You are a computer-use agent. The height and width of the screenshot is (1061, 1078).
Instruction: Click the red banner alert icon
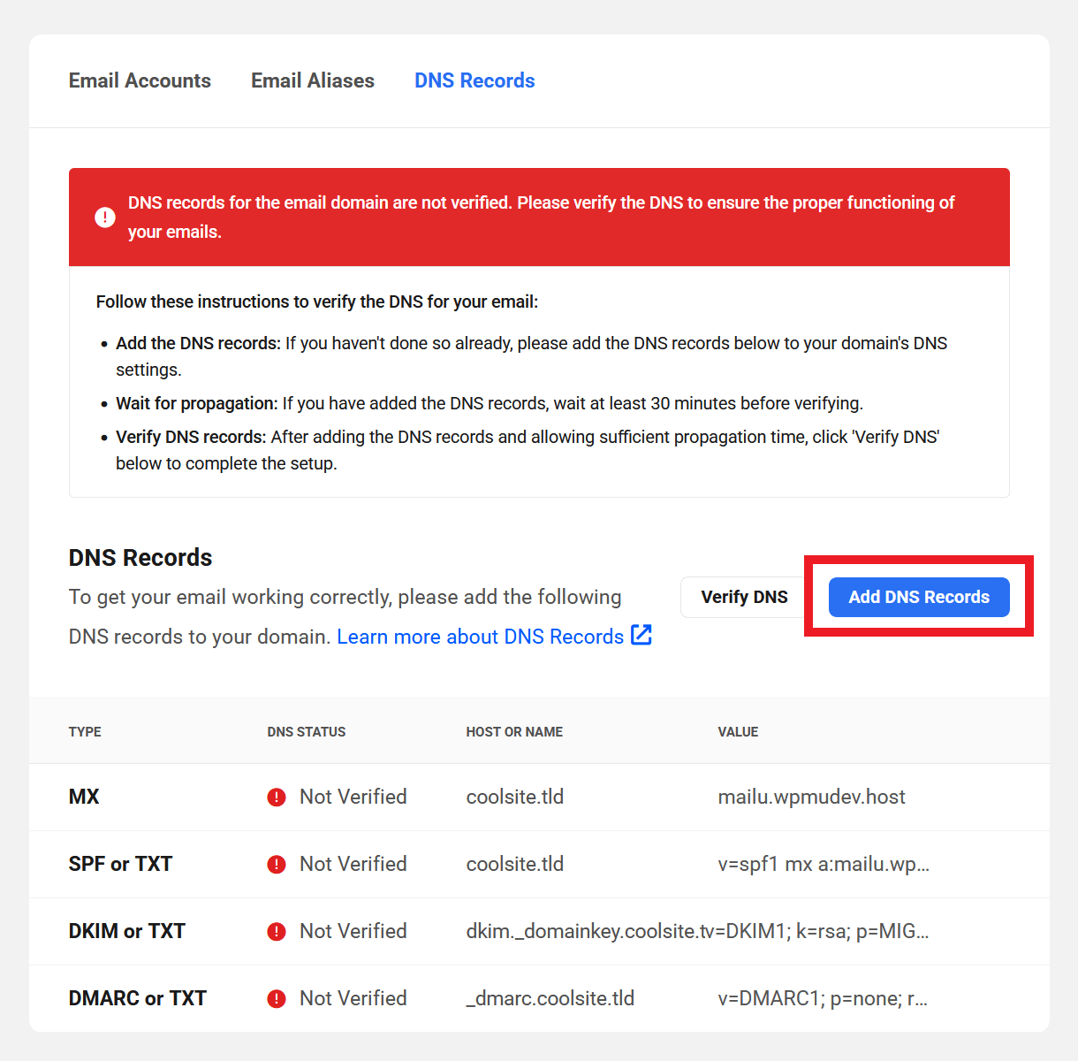click(105, 218)
